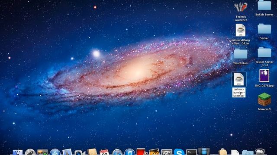Open Launchpad rocket icon in dock
This screenshot has height=155, width=277.
click(x=30, y=152)
